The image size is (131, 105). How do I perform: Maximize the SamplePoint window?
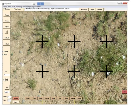[121, 3]
